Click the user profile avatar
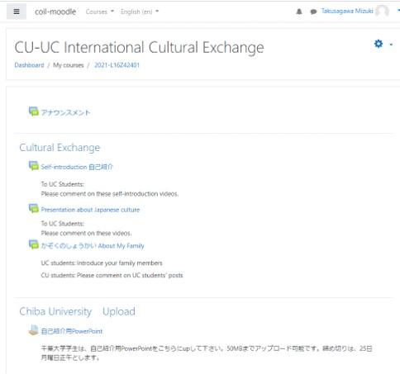 click(383, 11)
